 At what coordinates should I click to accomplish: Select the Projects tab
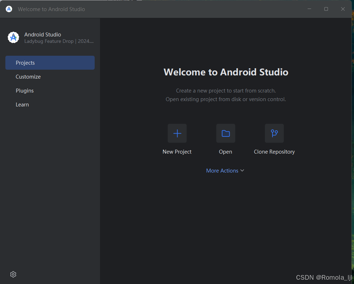pyautogui.click(x=50, y=63)
